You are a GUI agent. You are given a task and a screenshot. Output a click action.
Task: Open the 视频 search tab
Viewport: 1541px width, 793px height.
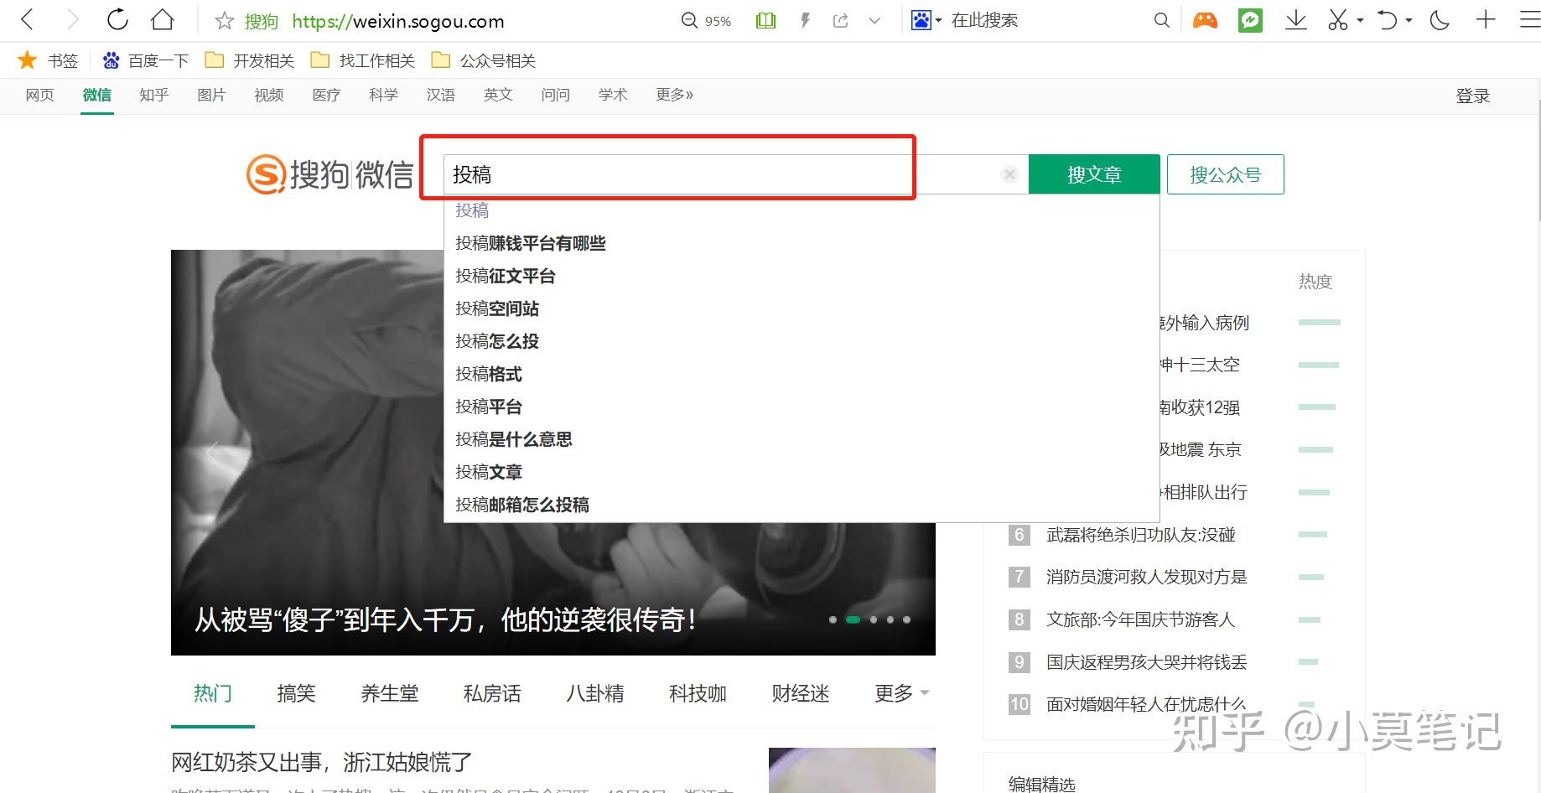(269, 95)
